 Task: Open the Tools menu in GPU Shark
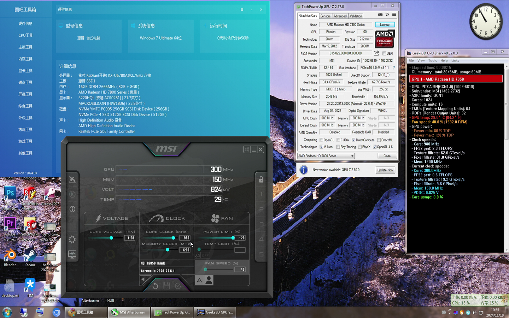point(432,60)
